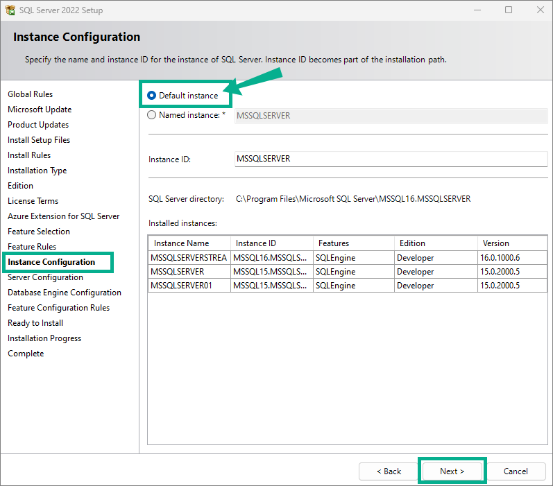Click the Instance ID column header
The width and height of the screenshot is (553, 486).
point(272,243)
